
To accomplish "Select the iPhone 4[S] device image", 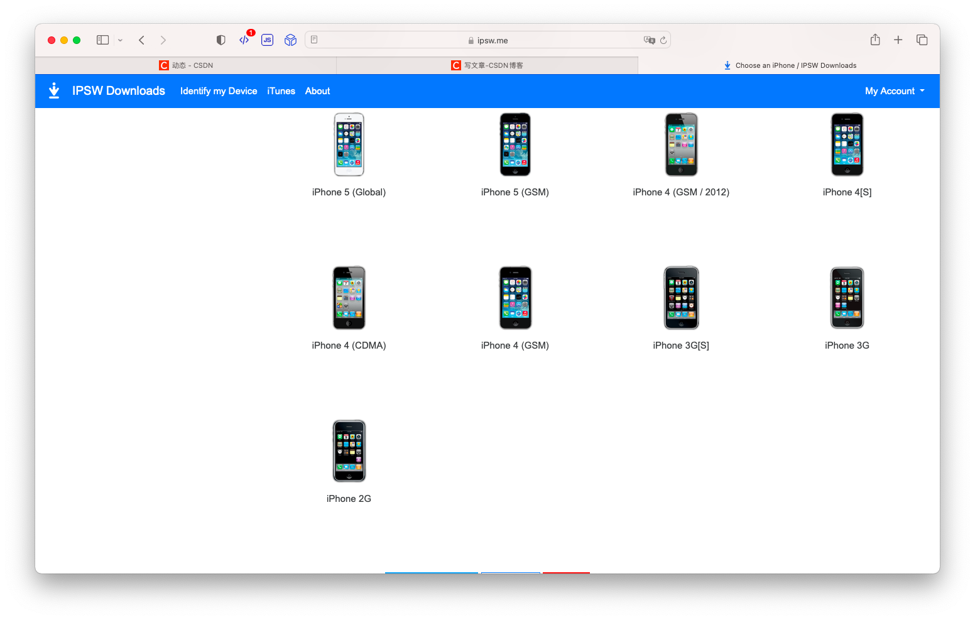I will tap(847, 144).
